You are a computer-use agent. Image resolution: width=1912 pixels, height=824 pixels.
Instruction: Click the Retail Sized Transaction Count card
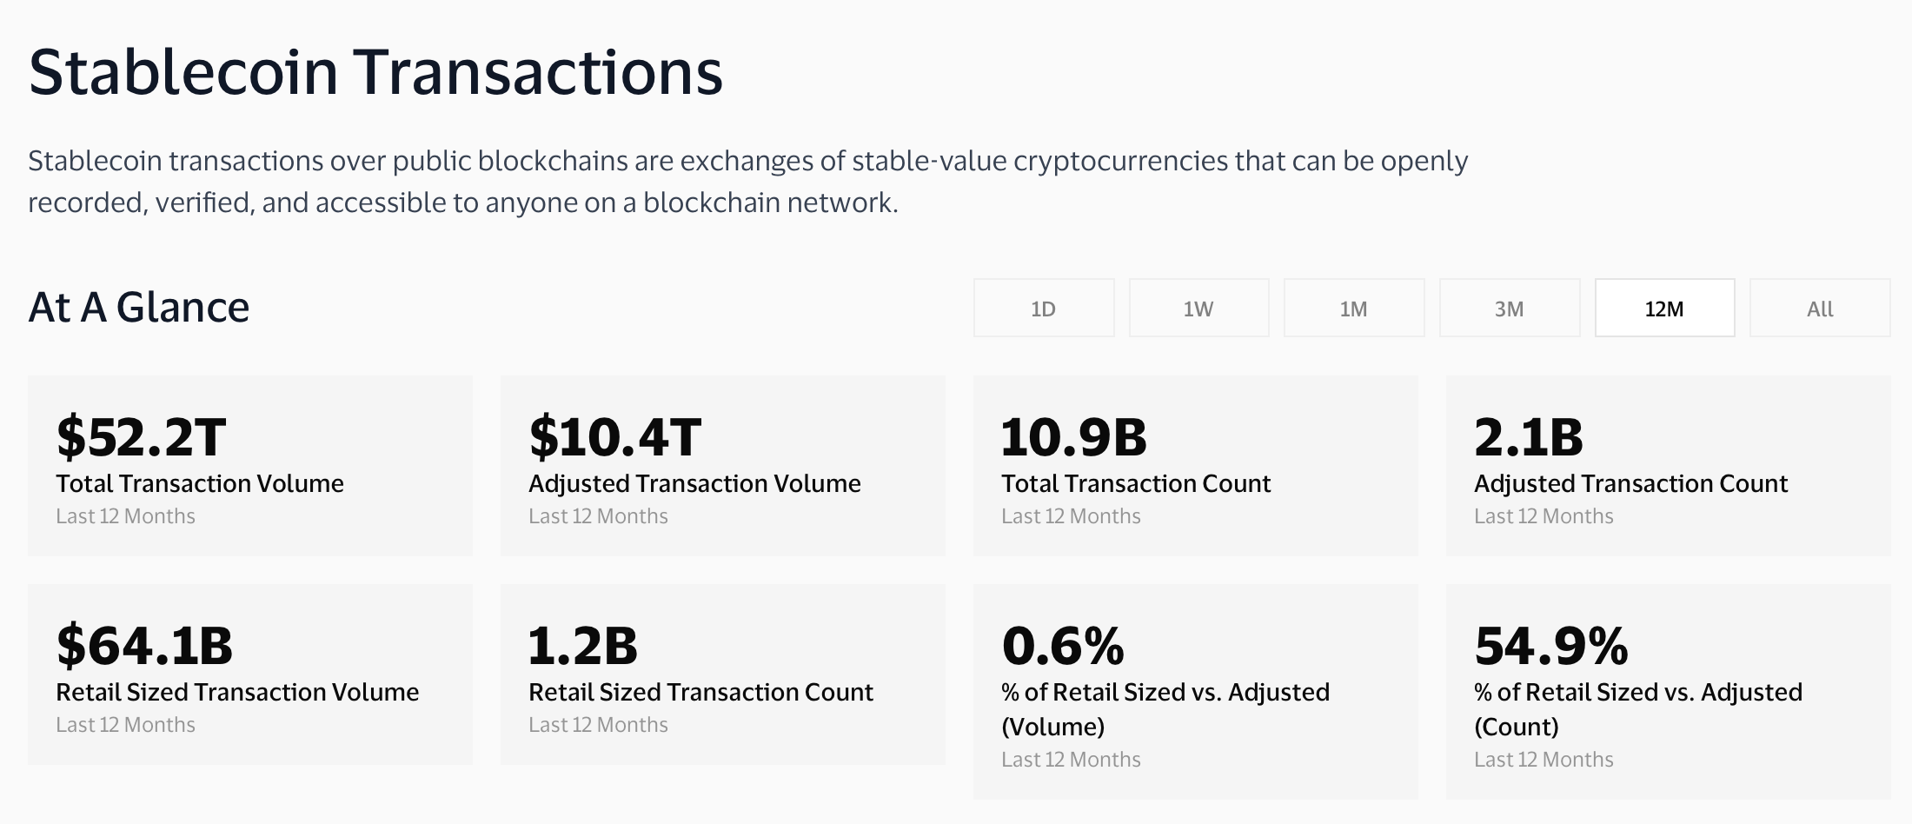[723, 674]
